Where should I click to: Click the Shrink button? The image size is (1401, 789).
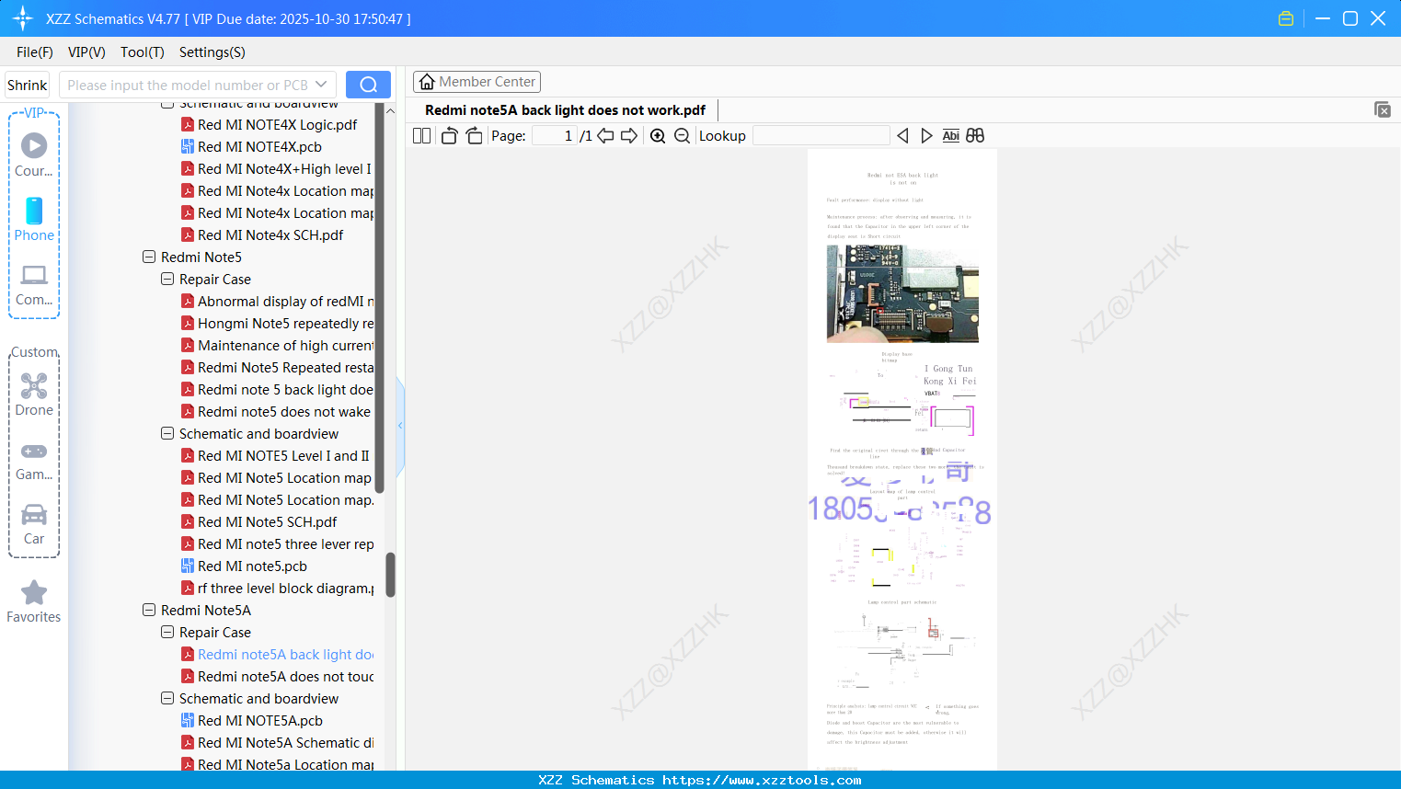(x=27, y=85)
